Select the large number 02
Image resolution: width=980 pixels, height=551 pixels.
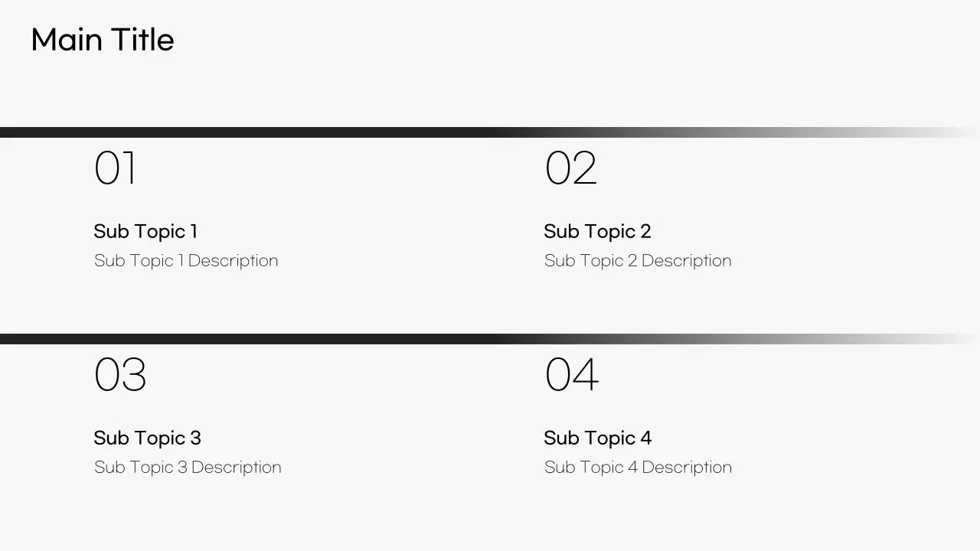coord(570,168)
